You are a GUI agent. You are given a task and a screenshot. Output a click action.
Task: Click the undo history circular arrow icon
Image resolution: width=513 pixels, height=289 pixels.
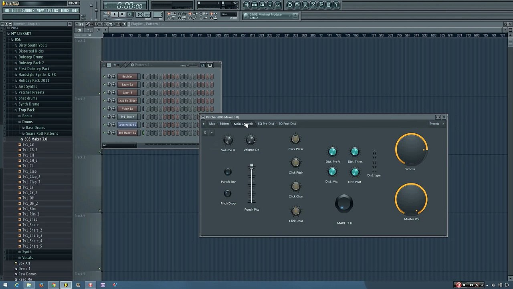[289, 5]
